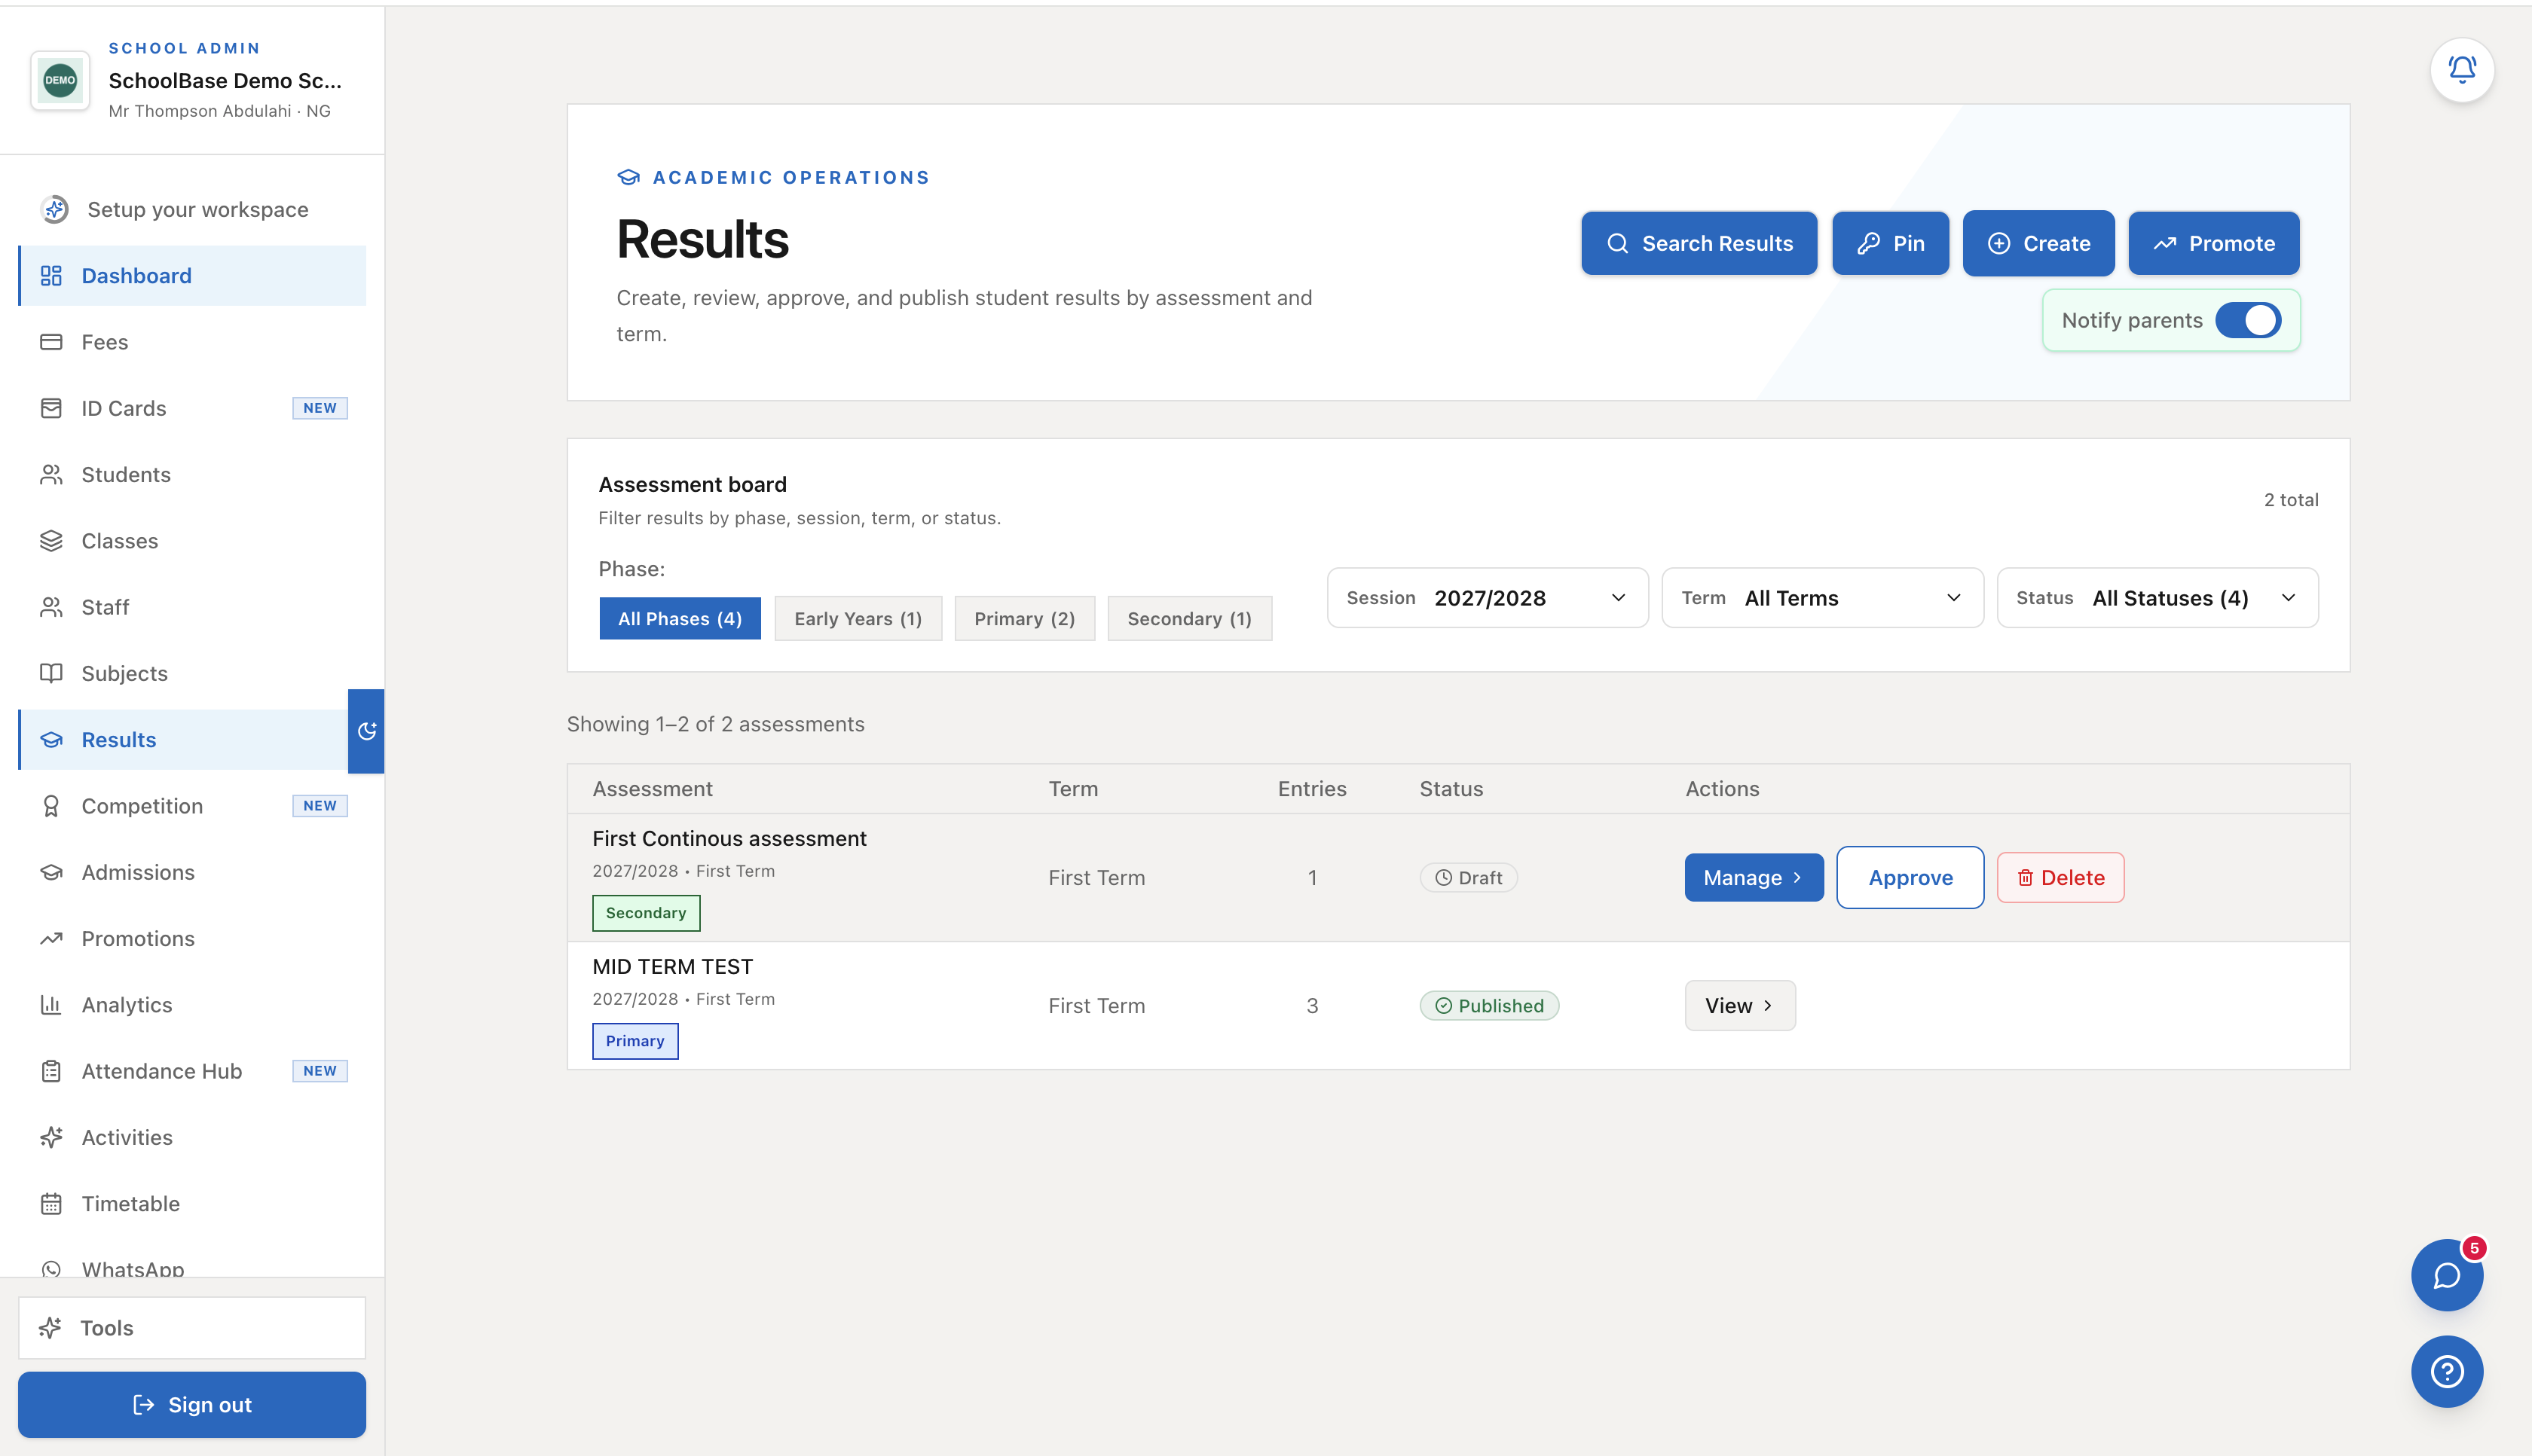Screen dimensions: 2532x1456
Task: Select the All Phases (4) filter
Action: coord(679,618)
